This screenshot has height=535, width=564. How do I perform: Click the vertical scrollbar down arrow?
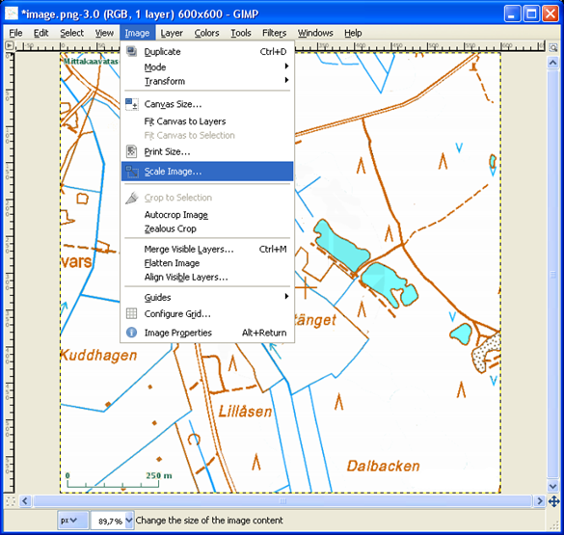[553, 487]
